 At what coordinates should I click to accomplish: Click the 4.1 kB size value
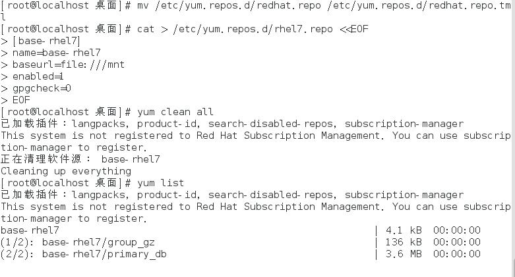point(404,230)
